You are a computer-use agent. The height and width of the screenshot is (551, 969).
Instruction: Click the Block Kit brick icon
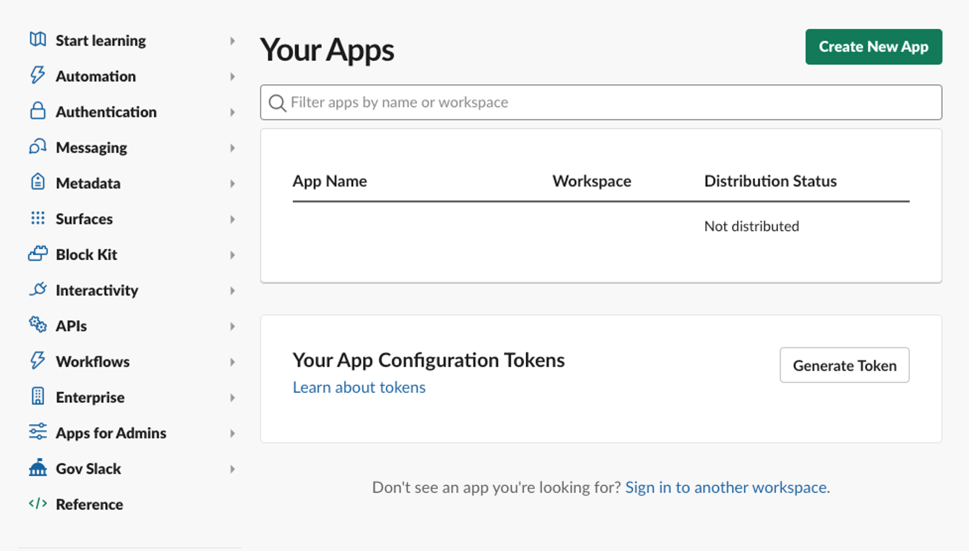(38, 254)
